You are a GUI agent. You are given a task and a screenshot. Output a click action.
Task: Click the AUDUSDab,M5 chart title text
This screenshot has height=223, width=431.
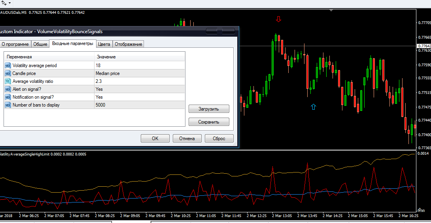tap(13, 12)
